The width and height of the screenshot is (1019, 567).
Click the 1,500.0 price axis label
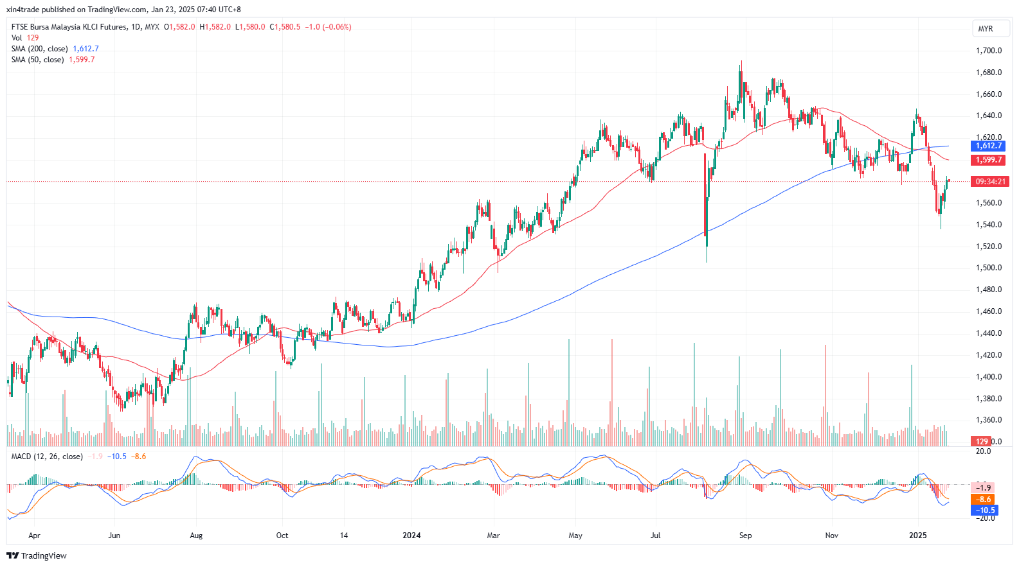pos(989,268)
